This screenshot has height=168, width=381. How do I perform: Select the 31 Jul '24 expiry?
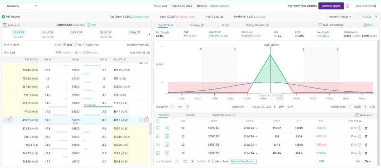point(105,32)
